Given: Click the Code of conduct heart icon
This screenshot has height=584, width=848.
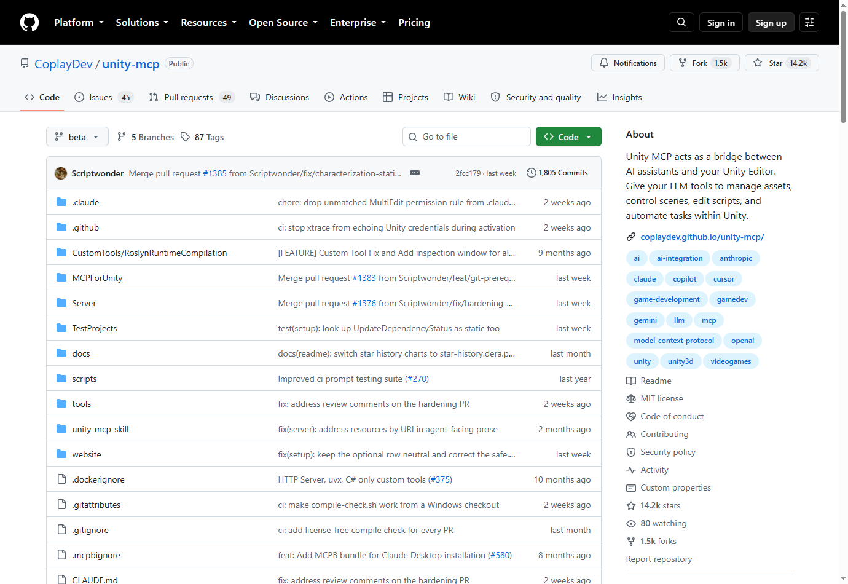Looking at the screenshot, I should coord(631,417).
